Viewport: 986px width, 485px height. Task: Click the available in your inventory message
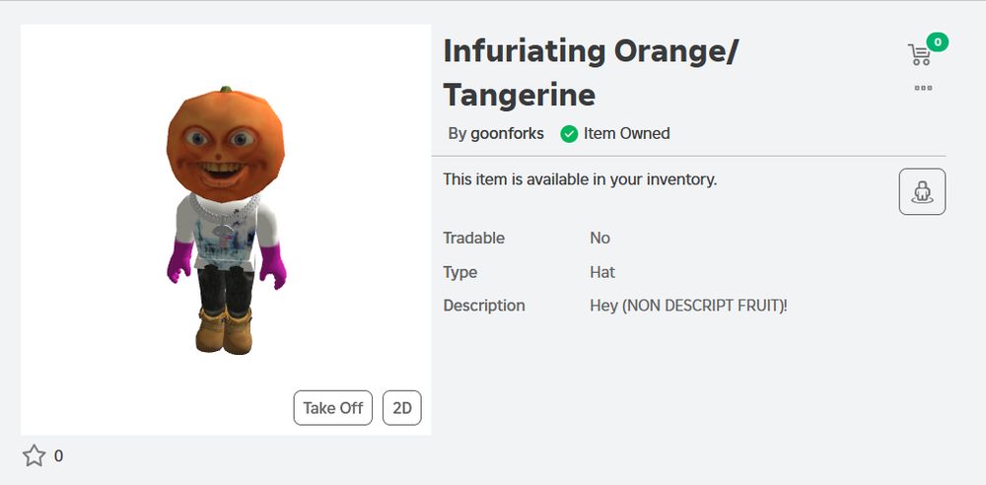580,180
